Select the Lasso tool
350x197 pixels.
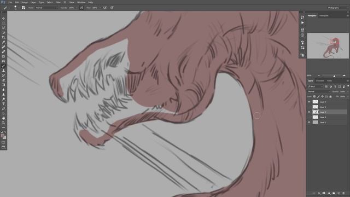coord(3,28)
